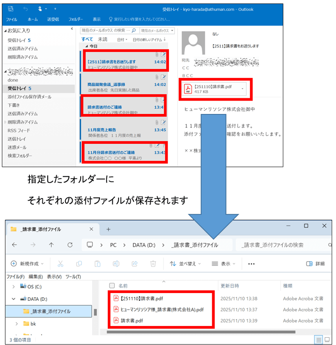
Task: Click the Explorer refresh icon
Action: pos(70,245)
